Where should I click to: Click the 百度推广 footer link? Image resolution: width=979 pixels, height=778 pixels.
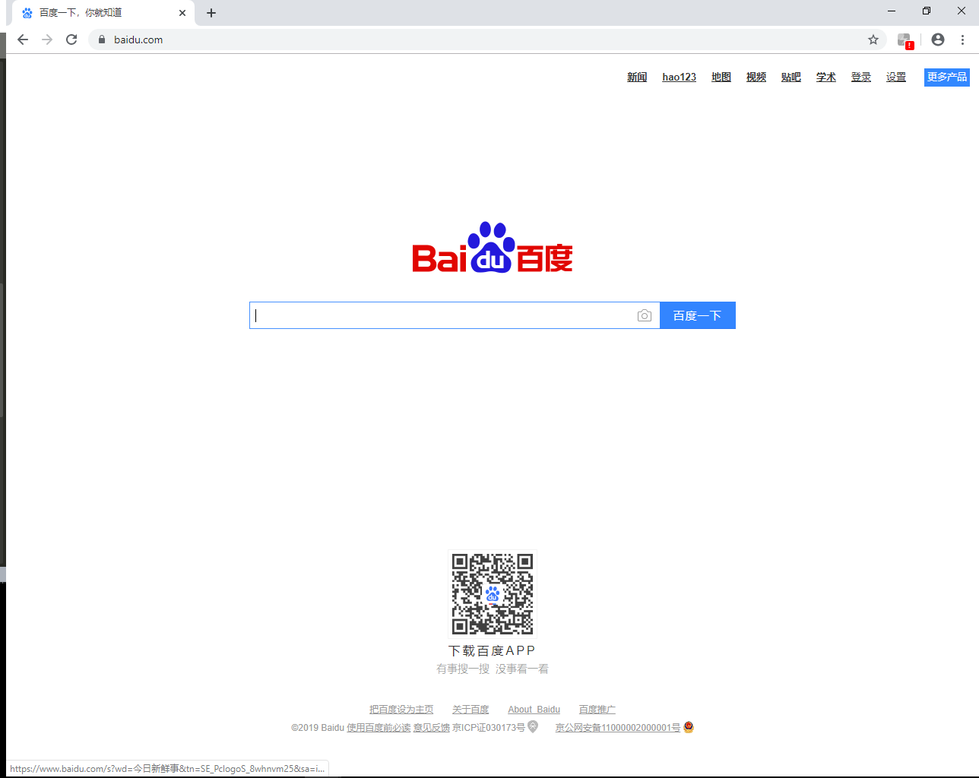597,710
